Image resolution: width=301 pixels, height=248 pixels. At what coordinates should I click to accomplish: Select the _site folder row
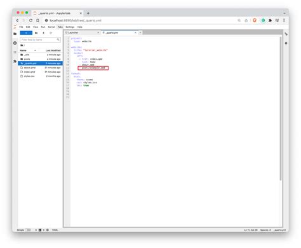click(40, 55)
